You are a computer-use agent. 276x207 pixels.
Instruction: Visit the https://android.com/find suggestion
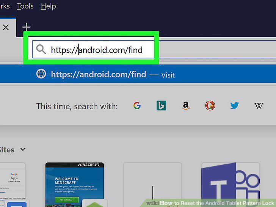point(138,74)
